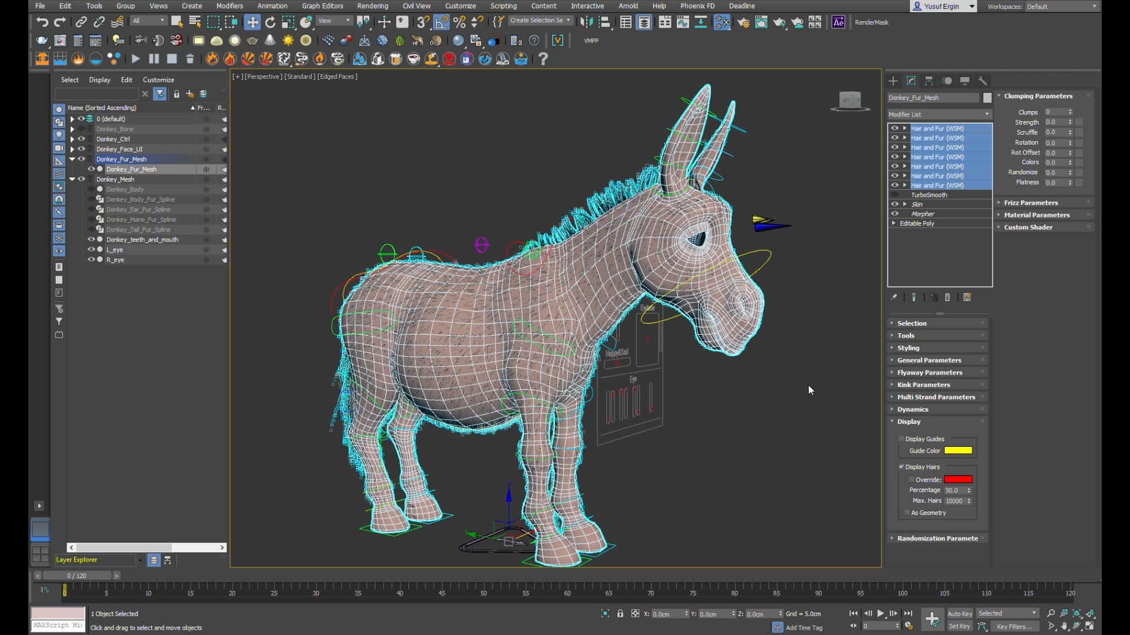The height and width of the screenshot is (635, 1130).
Task: Open the Rendering menu
Action: click(373, 6)
